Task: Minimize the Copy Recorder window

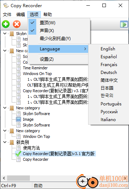Action: [x=88, y=5]
